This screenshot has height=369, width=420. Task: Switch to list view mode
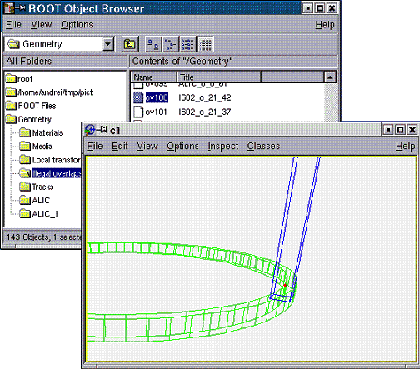(x=187, y=44)
